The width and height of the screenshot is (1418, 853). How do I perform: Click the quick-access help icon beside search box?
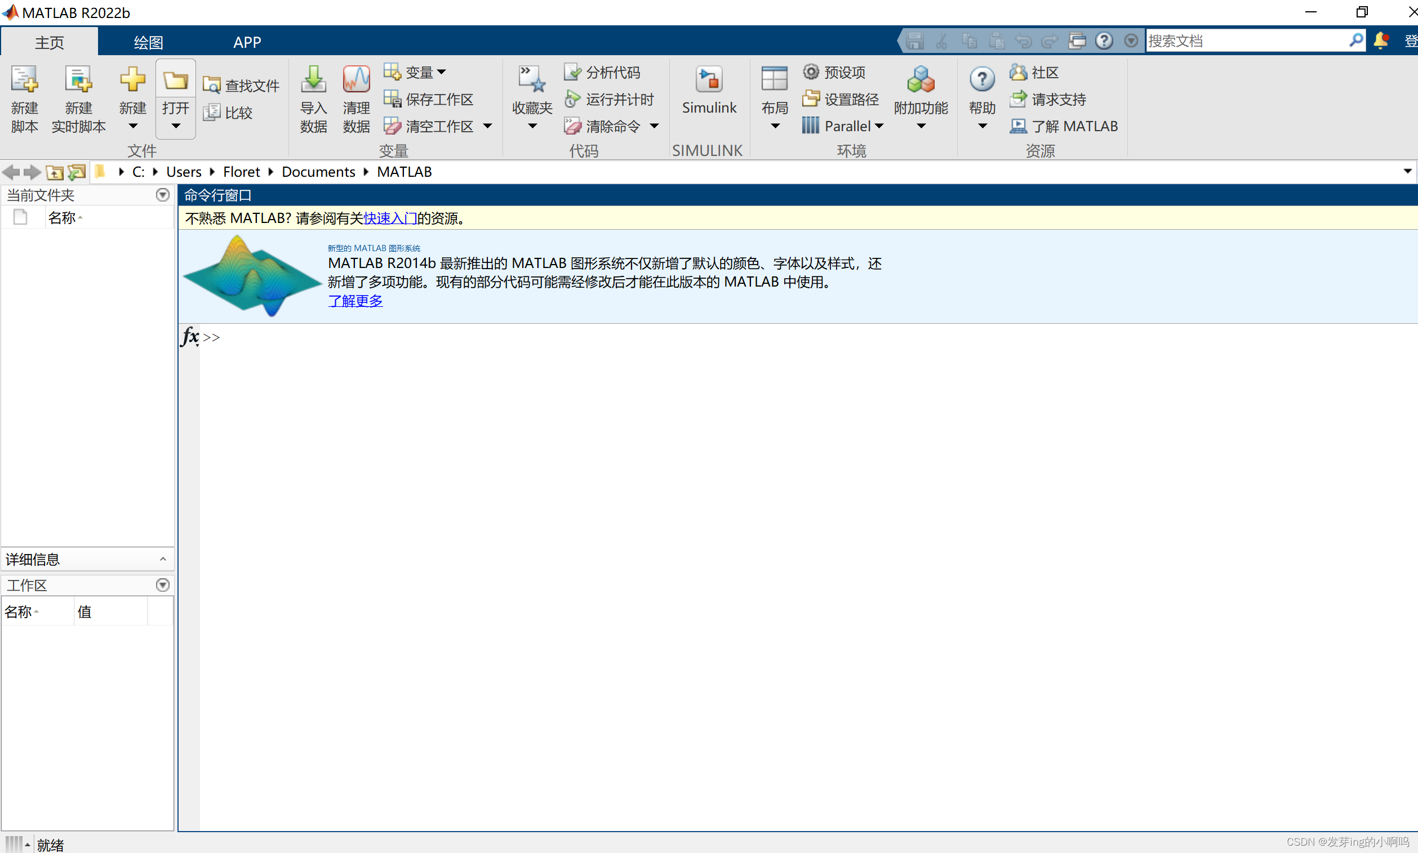tap(1104, 41)
